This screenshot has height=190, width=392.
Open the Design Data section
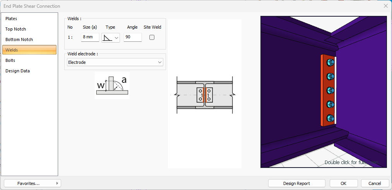click(17, 71)
